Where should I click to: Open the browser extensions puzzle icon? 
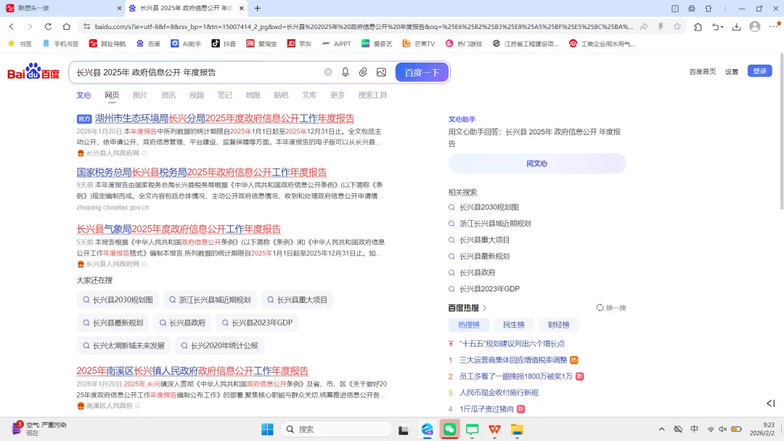698,27
